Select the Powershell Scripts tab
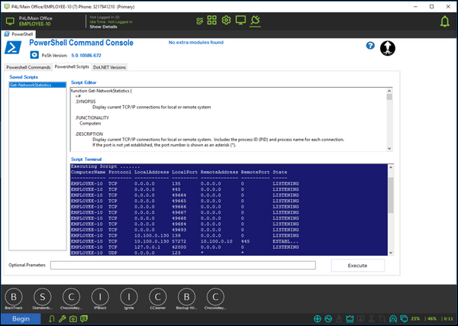 [x=72, y=66]
